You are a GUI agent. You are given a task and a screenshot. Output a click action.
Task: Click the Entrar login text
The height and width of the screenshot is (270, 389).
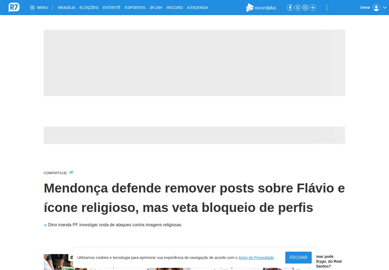[x=365, y=8]
